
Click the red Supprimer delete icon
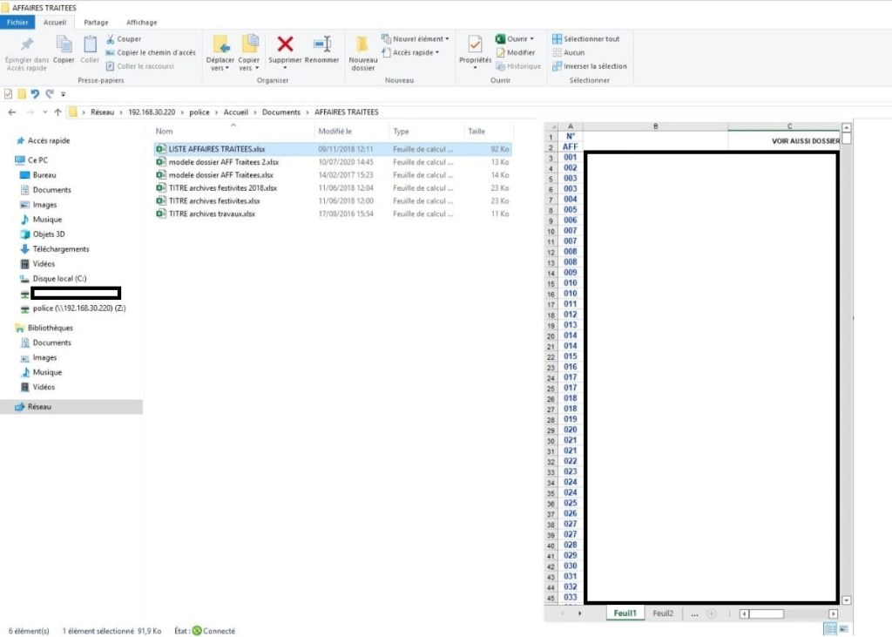pyautogui.click(x=285, y=44)
